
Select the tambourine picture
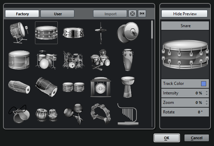coord(101,114)
